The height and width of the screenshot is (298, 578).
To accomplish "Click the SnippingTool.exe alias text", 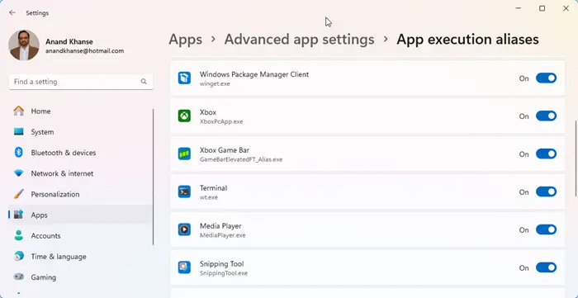I will click(224, 273).
